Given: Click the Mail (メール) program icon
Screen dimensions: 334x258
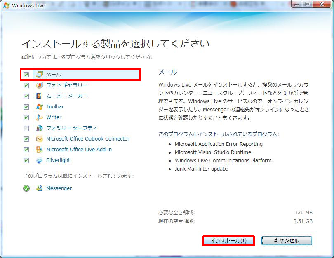Looking at the screenshot, I should (x=39, y=75).
